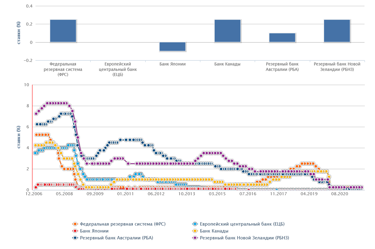This screenshot has width=375, height=249.
Task: Select the negative Банк Японии bar
Action: 172,47
